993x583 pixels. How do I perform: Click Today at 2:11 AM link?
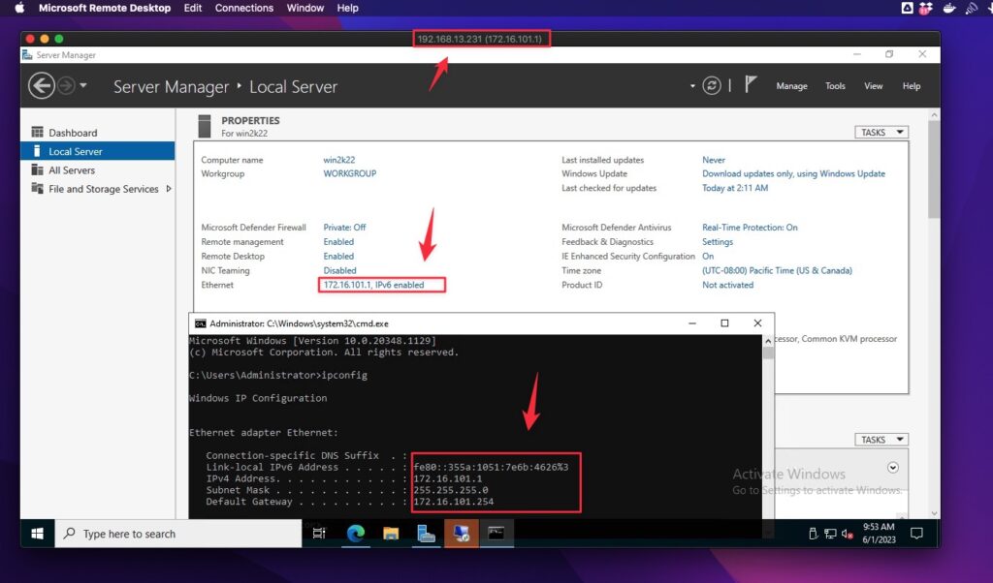click(735, 188)
